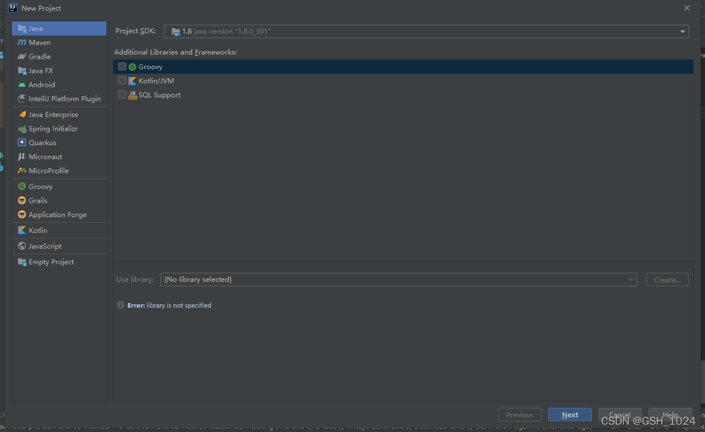Click the Groovy icon in frameworks list
The height and width of the screenshot is (432, 705).
[x=132, y=66]
